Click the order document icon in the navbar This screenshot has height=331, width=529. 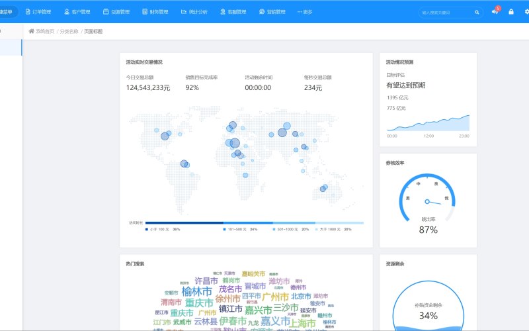point(28,12)
